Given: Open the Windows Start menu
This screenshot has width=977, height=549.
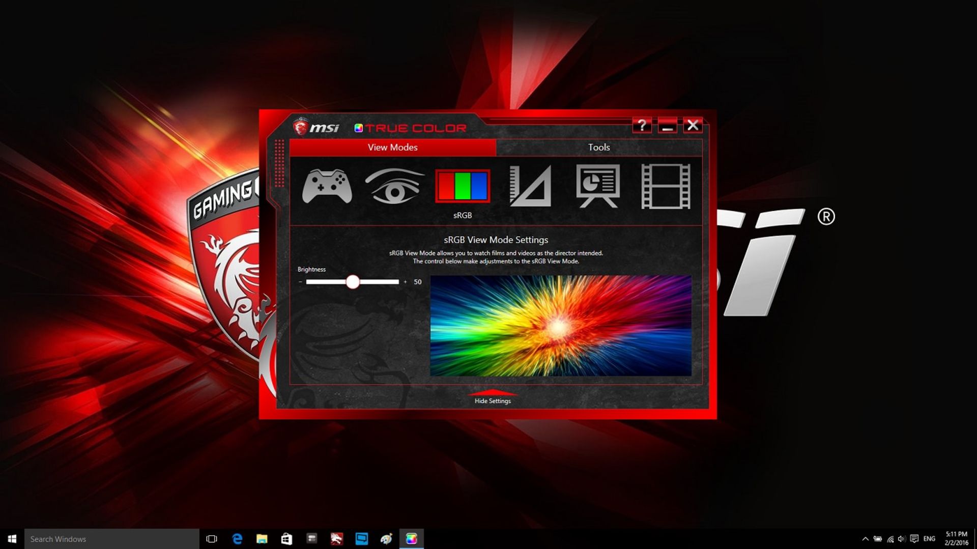Looking at the screenshot, I should pos(12,539).
